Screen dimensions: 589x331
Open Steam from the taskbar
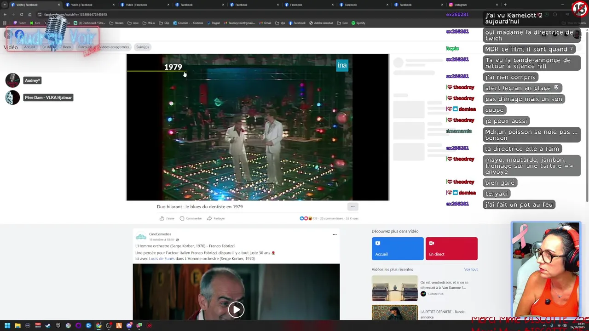[48, 325]
